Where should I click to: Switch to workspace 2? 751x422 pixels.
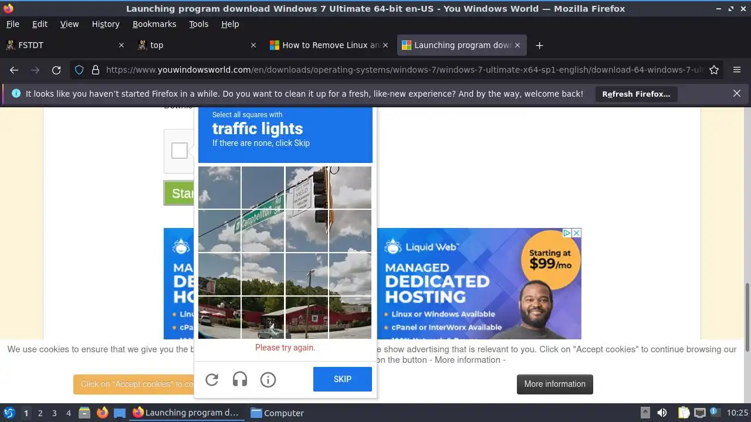tap(40, 413)
